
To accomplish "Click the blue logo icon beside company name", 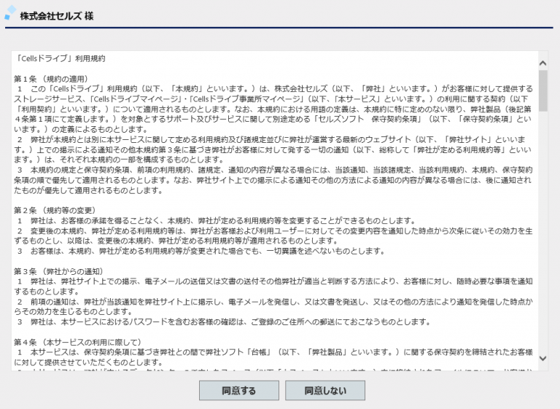I will 10,13.
